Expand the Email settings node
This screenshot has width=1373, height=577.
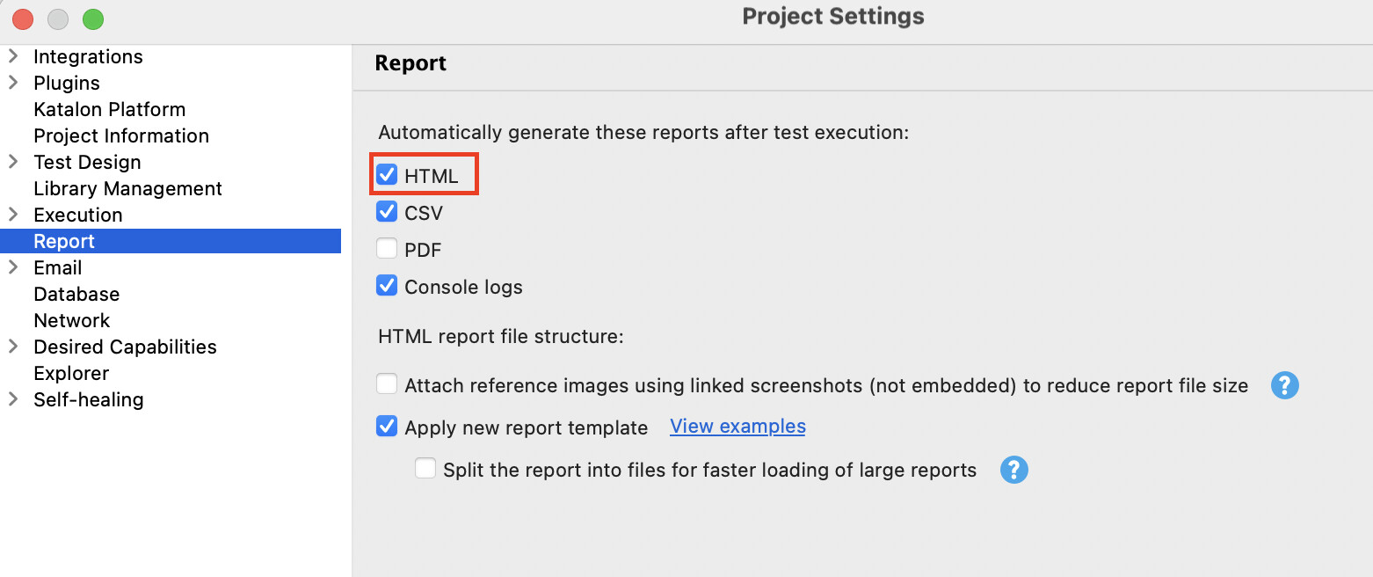click(x=13, y=267)
